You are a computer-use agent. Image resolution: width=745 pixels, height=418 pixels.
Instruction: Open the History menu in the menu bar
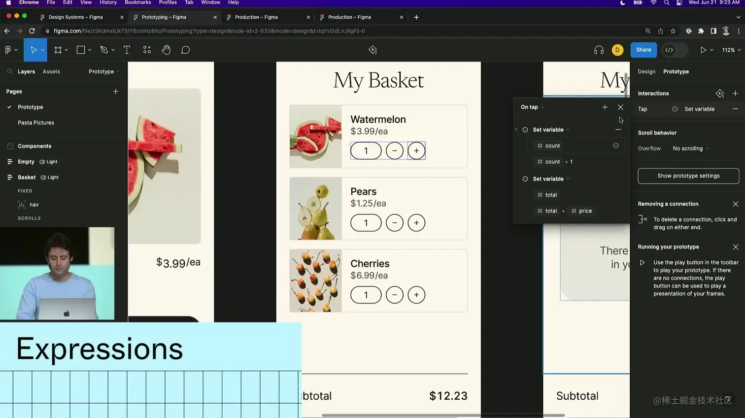(108, 2)
